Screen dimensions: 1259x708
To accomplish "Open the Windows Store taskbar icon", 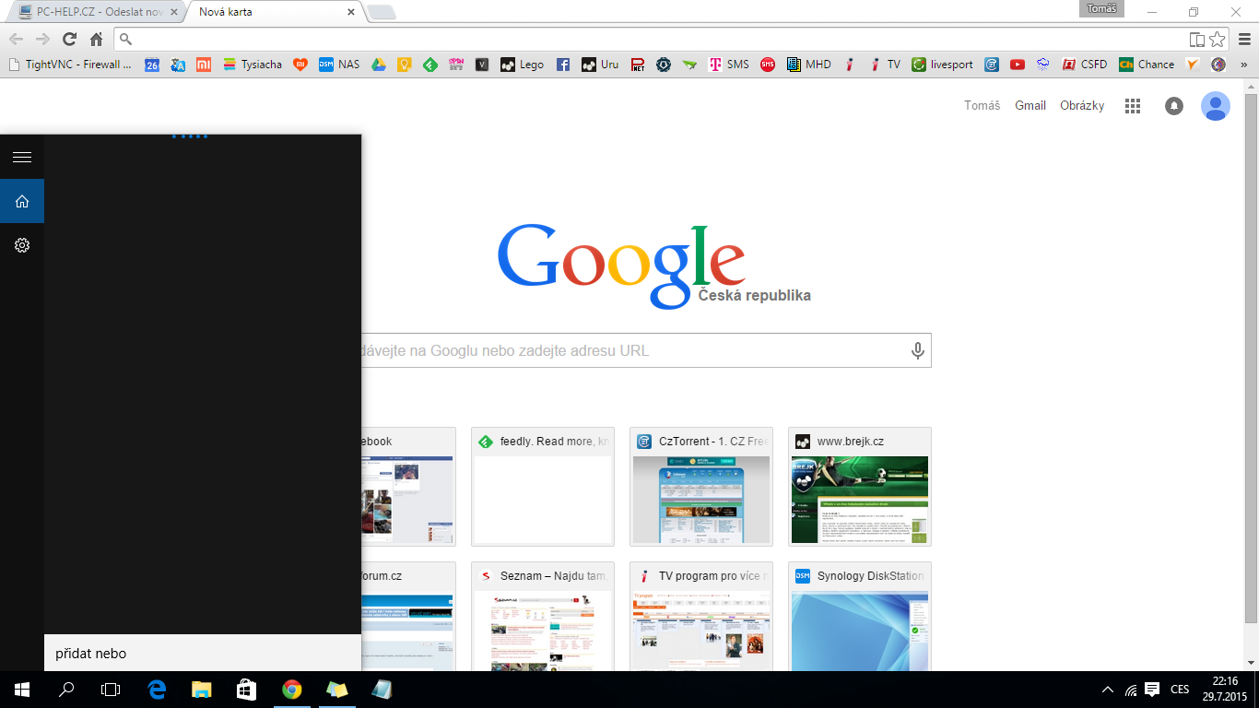I will (x=246, y=690).
